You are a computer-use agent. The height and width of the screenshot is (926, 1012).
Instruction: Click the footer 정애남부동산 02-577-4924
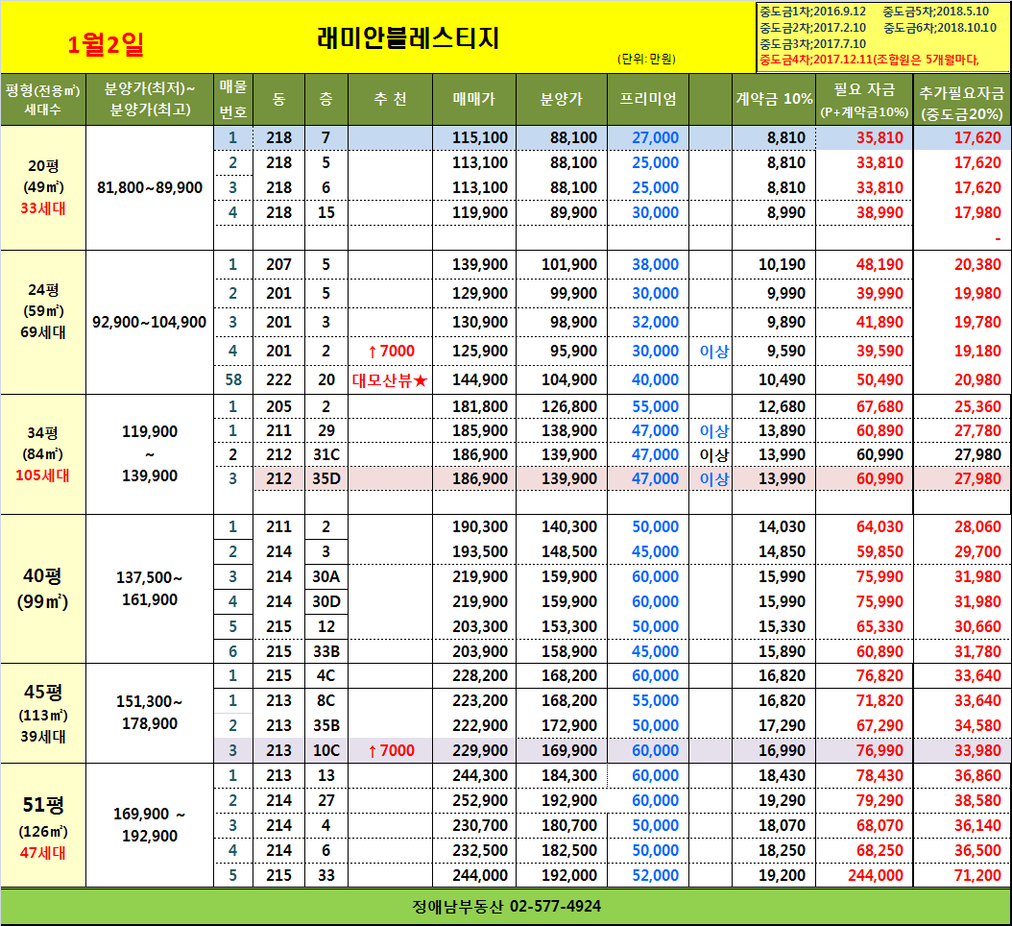506,906
